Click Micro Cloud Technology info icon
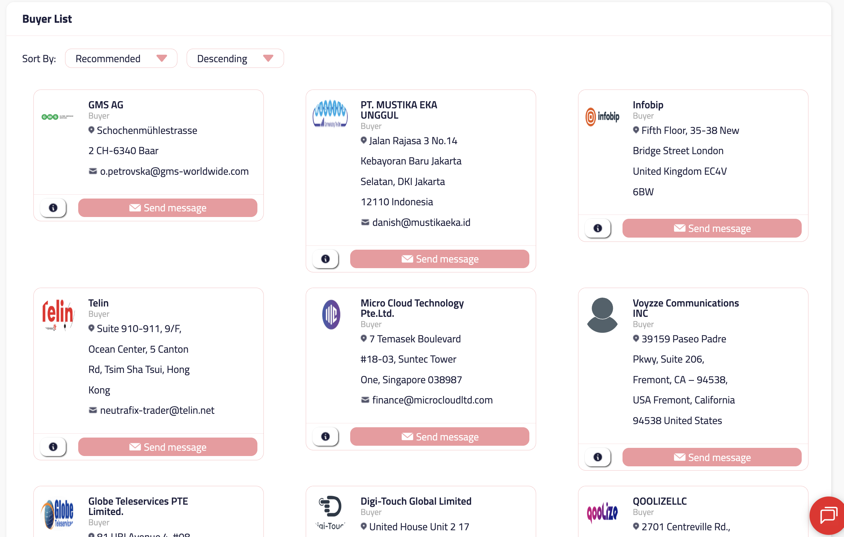Viewport: 844px width, 537px height. coord(325,436)
